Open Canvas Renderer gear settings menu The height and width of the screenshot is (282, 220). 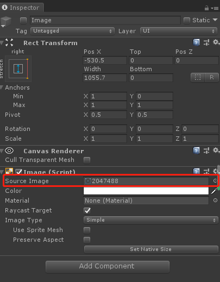point(216,151)
